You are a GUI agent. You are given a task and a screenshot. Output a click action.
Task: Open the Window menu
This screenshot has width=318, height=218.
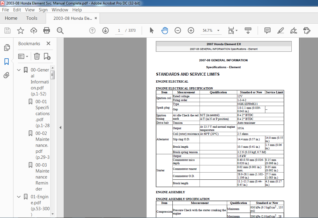(x=60, y=10)
